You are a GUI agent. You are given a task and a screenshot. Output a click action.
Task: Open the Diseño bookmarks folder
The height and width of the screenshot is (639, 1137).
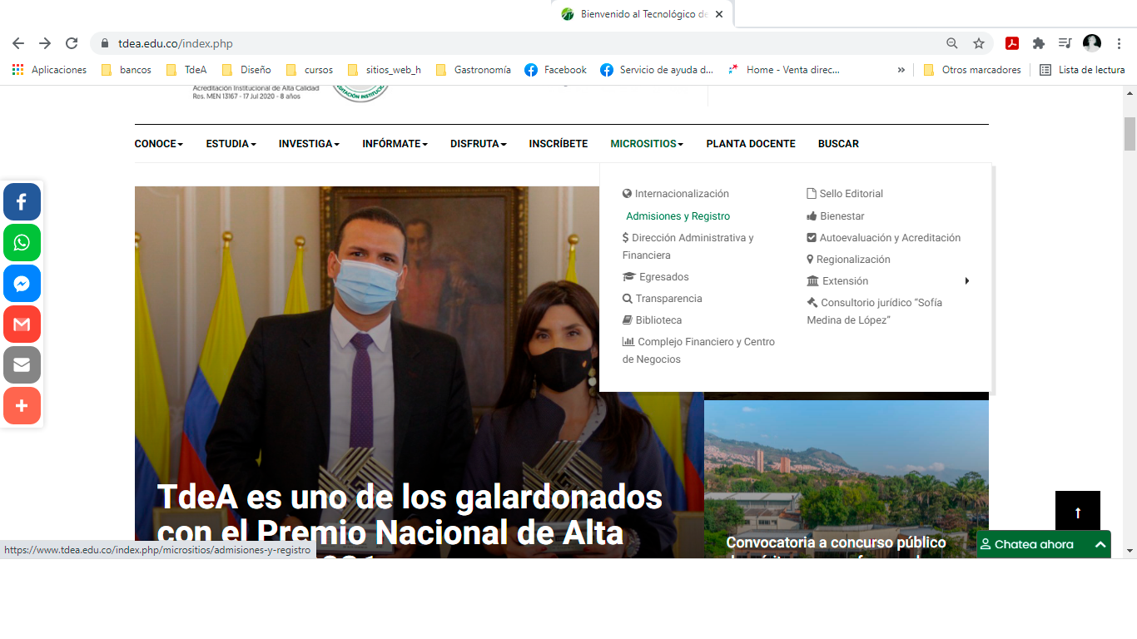pos(246,70)
